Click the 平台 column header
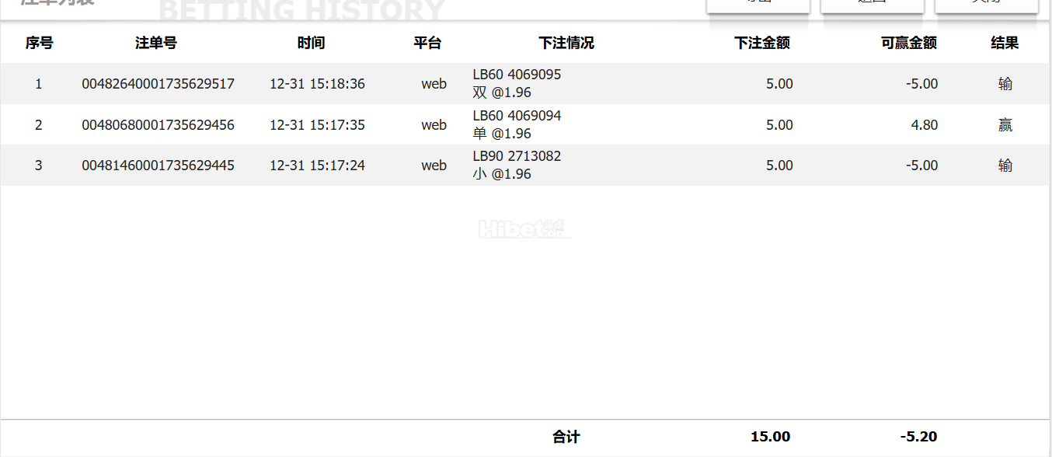This screenshot has height=457, width=1052. click(427, 44)
